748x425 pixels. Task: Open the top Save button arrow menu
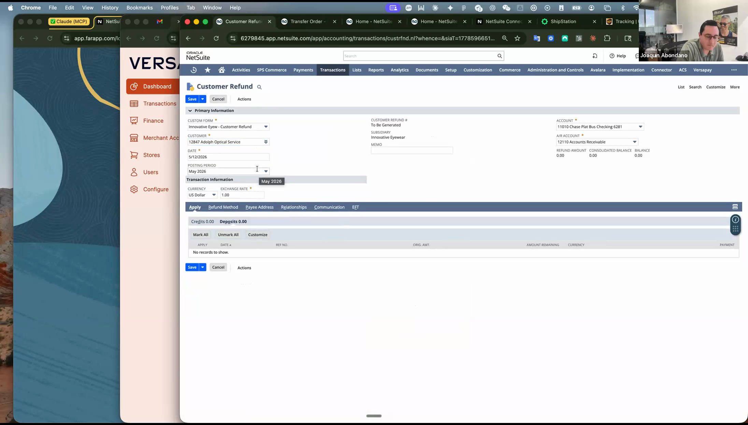click(203, 99)
